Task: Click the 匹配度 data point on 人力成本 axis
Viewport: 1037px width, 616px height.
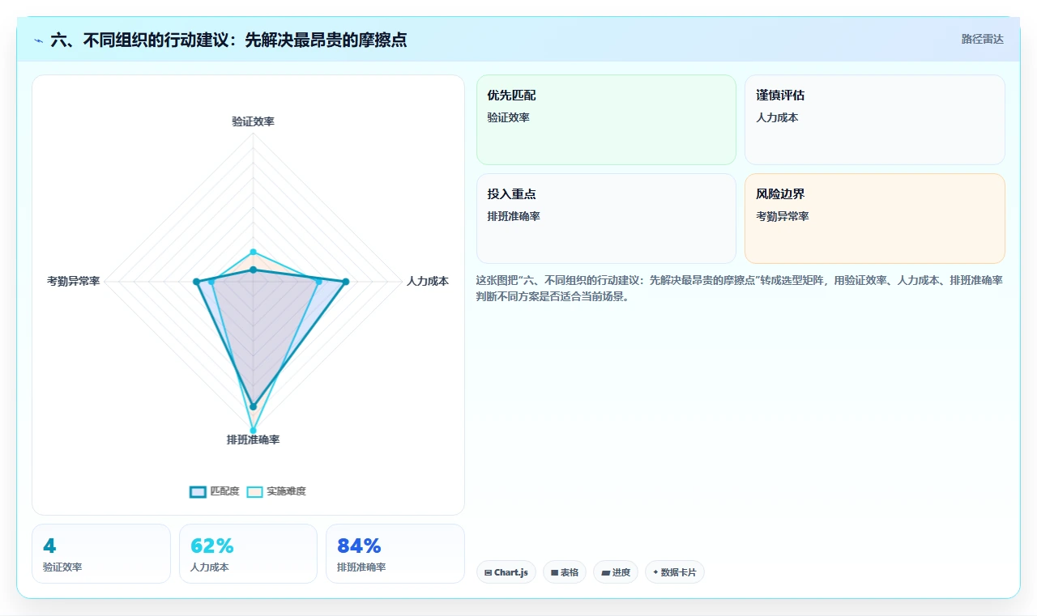Action: click(x=346, y=282)
